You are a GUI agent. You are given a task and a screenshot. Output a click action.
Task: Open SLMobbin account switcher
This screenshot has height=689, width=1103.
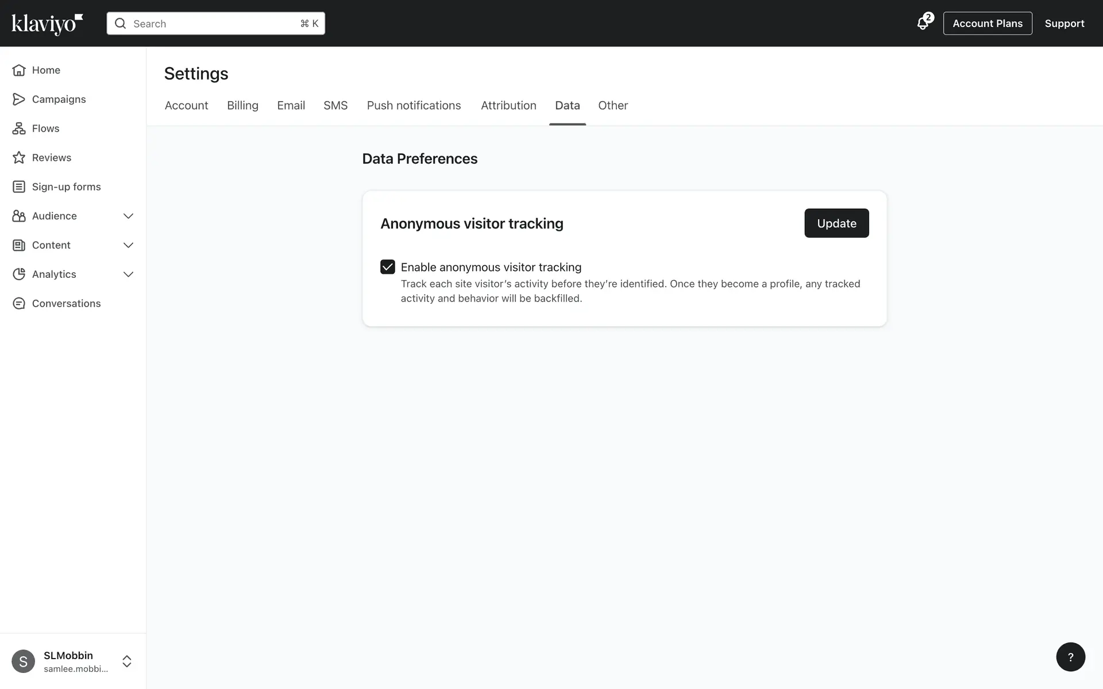[x=127, y=661]
